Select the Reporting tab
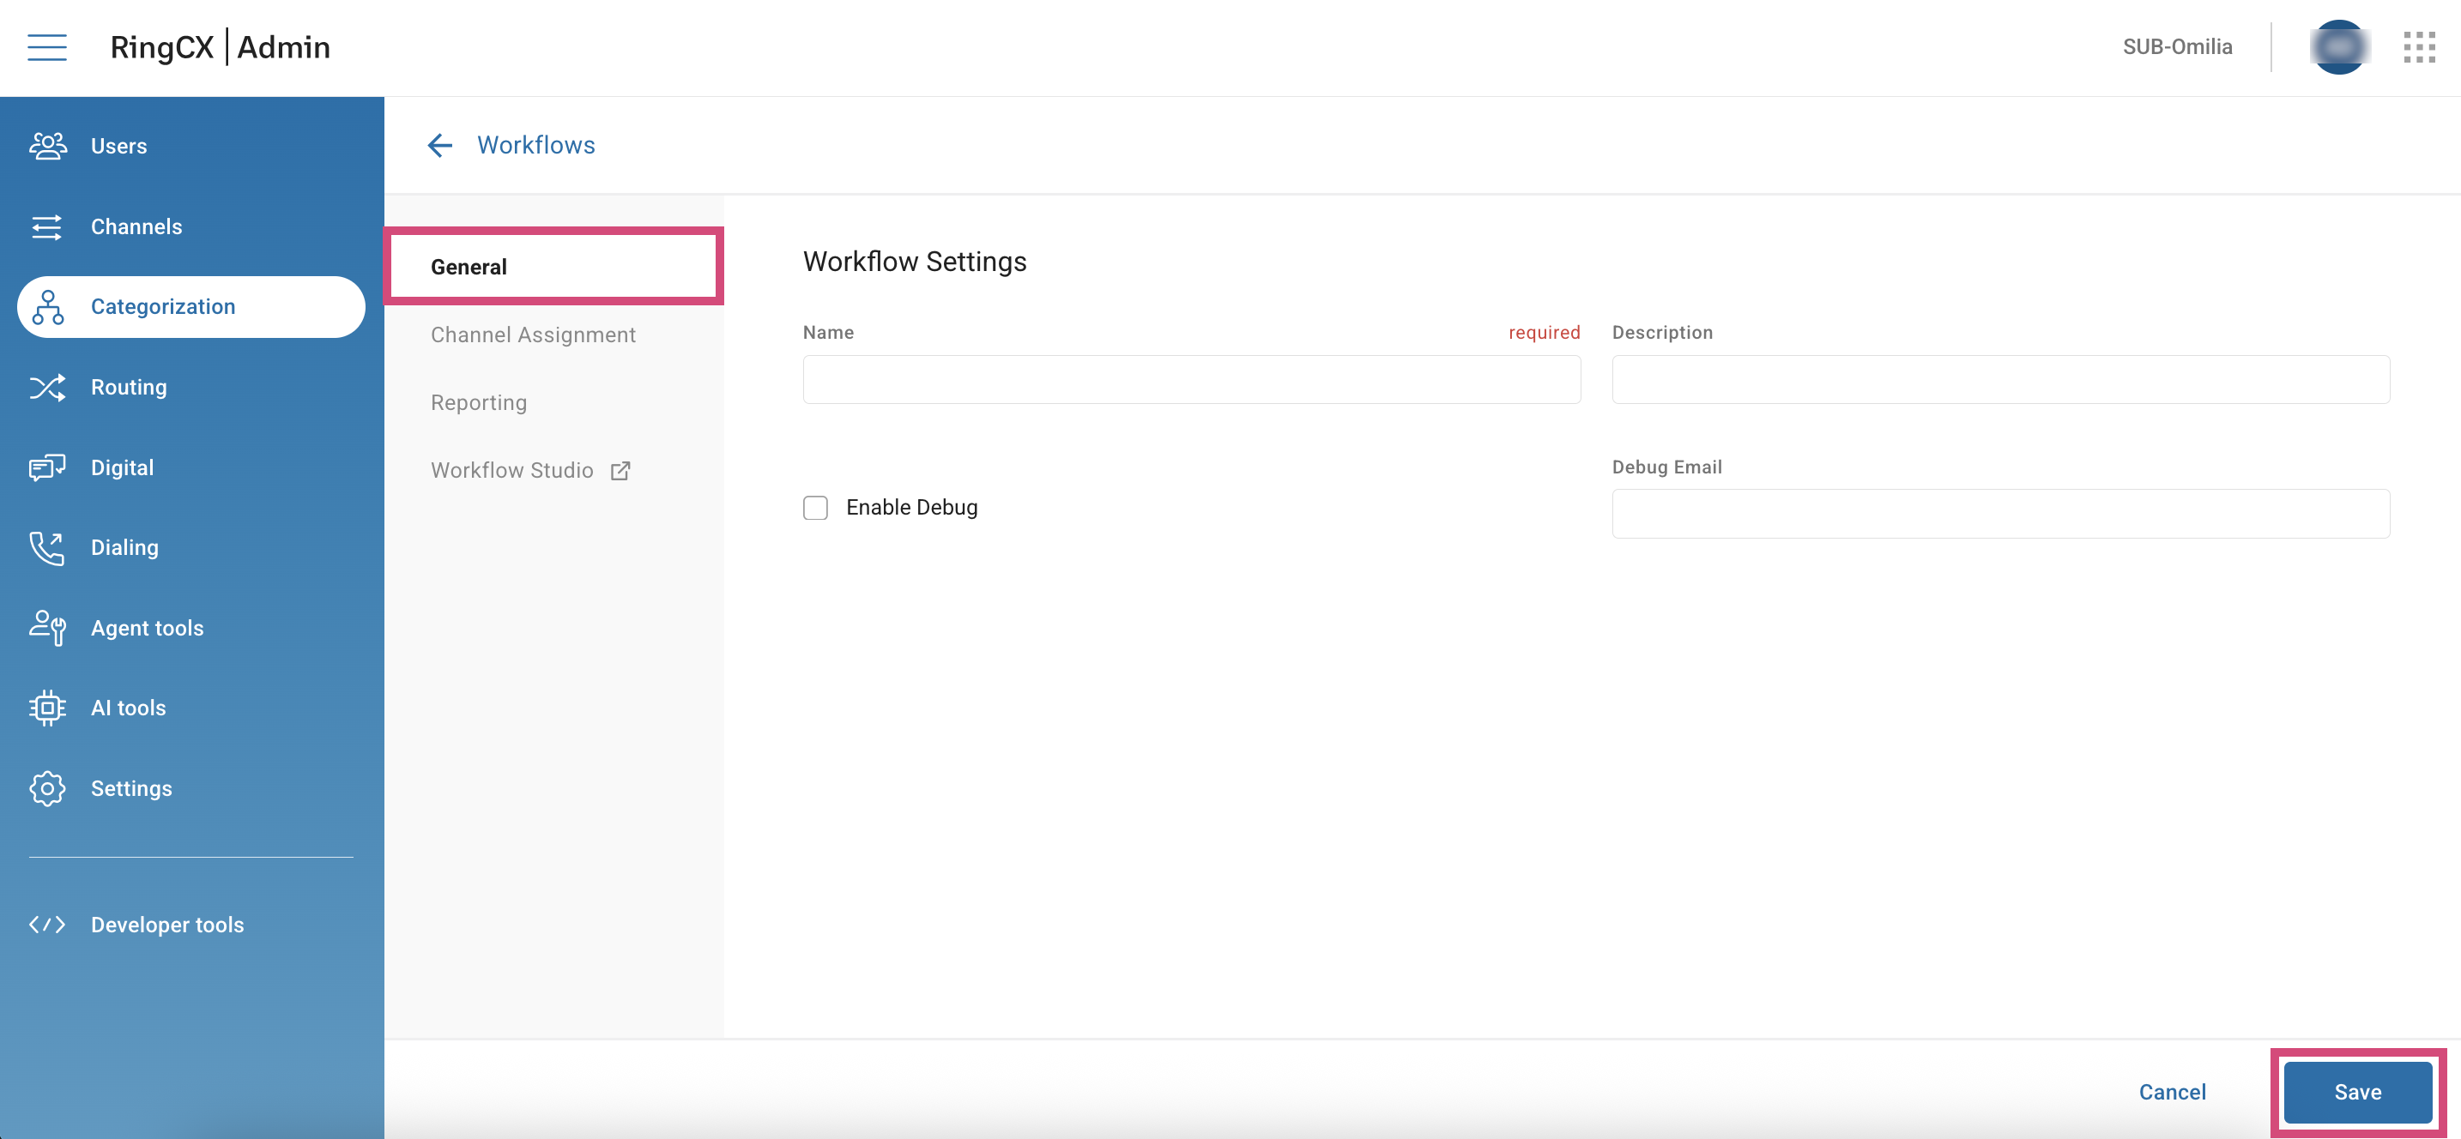Image resolution: width=2461 pixels, height=1139 pixels. click(x=479, y=403)
